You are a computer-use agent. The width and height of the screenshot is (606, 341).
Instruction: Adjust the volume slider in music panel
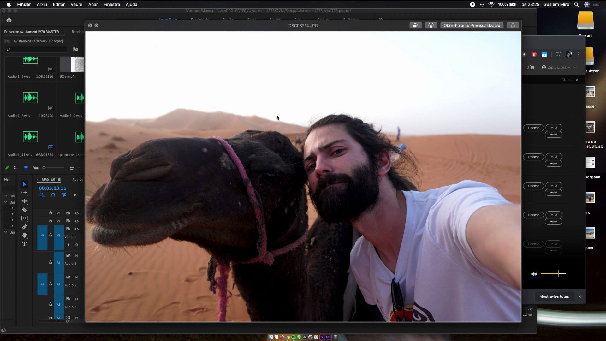coord(559,274)
